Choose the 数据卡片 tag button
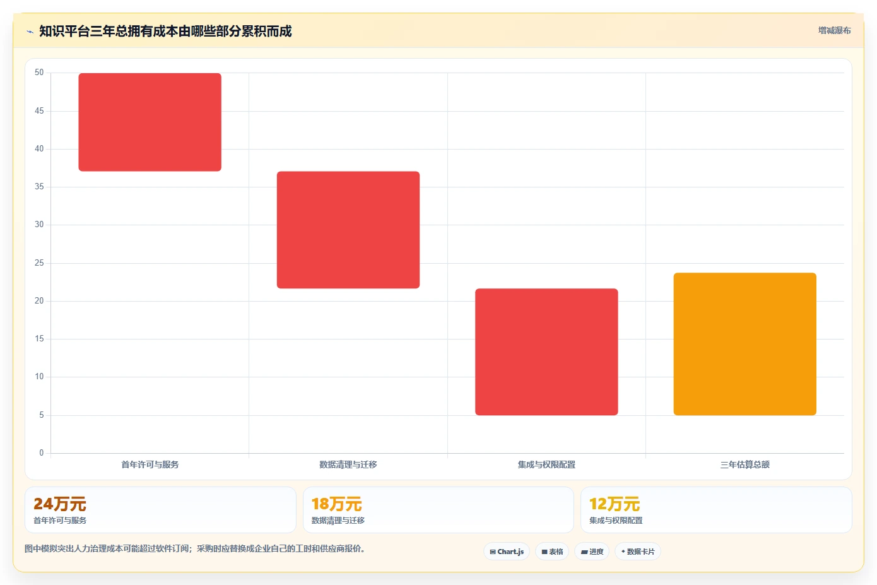The height and width of the screenshot is (585, 877). (x=638, y=552)
